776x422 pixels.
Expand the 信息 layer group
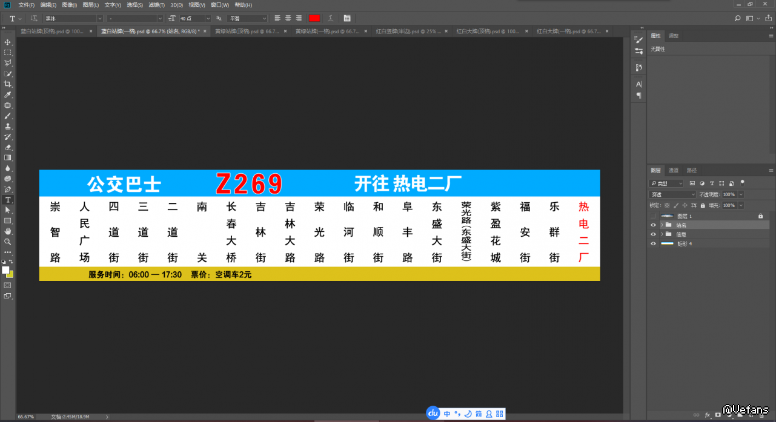(662, 234)
